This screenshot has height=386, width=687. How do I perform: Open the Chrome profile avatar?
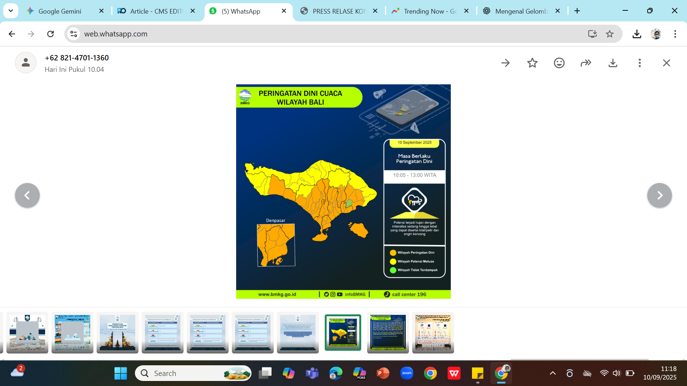656,34
